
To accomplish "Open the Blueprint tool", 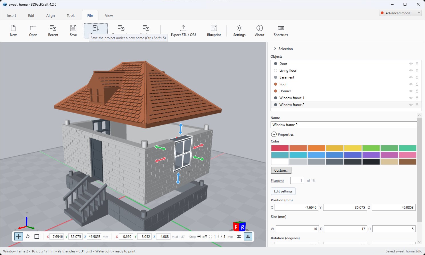I will (214, 31).
